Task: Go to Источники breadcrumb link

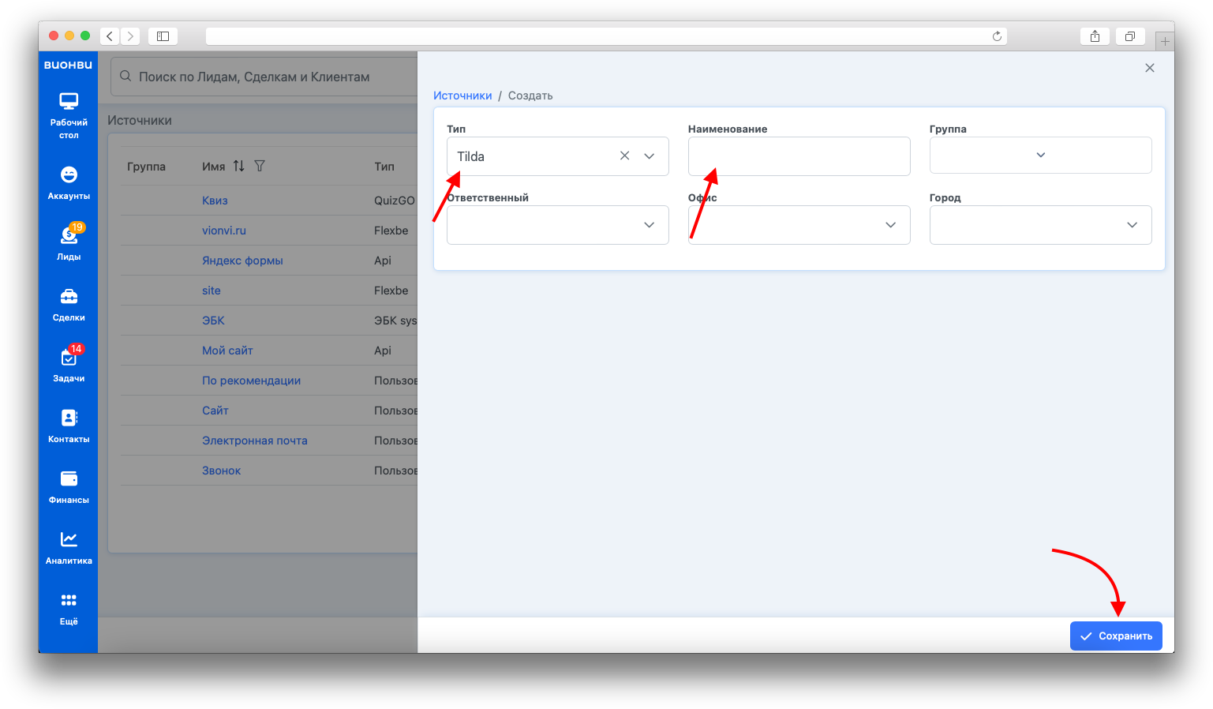Action: click(x=462, y=96)
